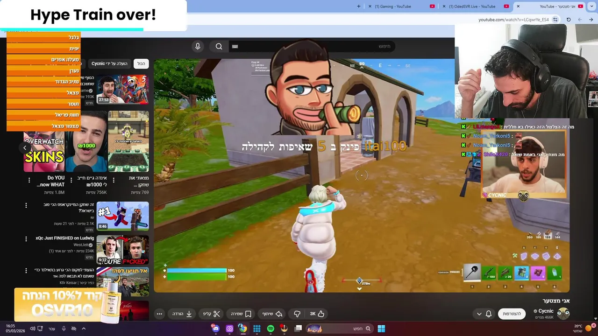Click the address bar URL youtube.com/watch
This screenshot has width=598, height=336.
[x=513, y=20]
